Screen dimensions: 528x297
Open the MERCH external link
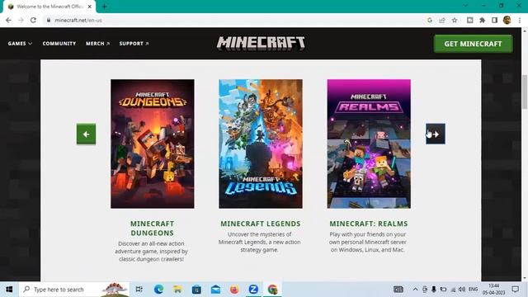(97, 44)
